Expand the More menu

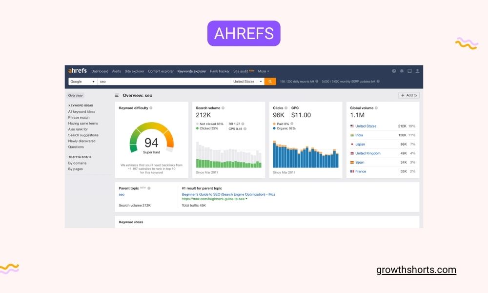[263, 71]
